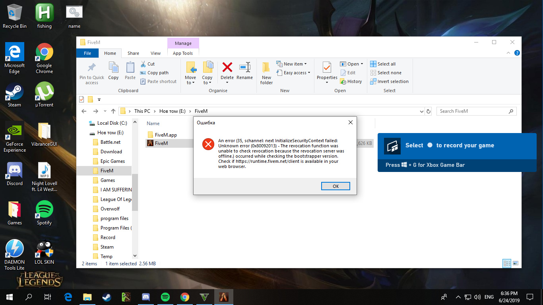The image size is (543, 305).
Task: Click the History icon in the ribbon
Action: click(x=343, y=81)
